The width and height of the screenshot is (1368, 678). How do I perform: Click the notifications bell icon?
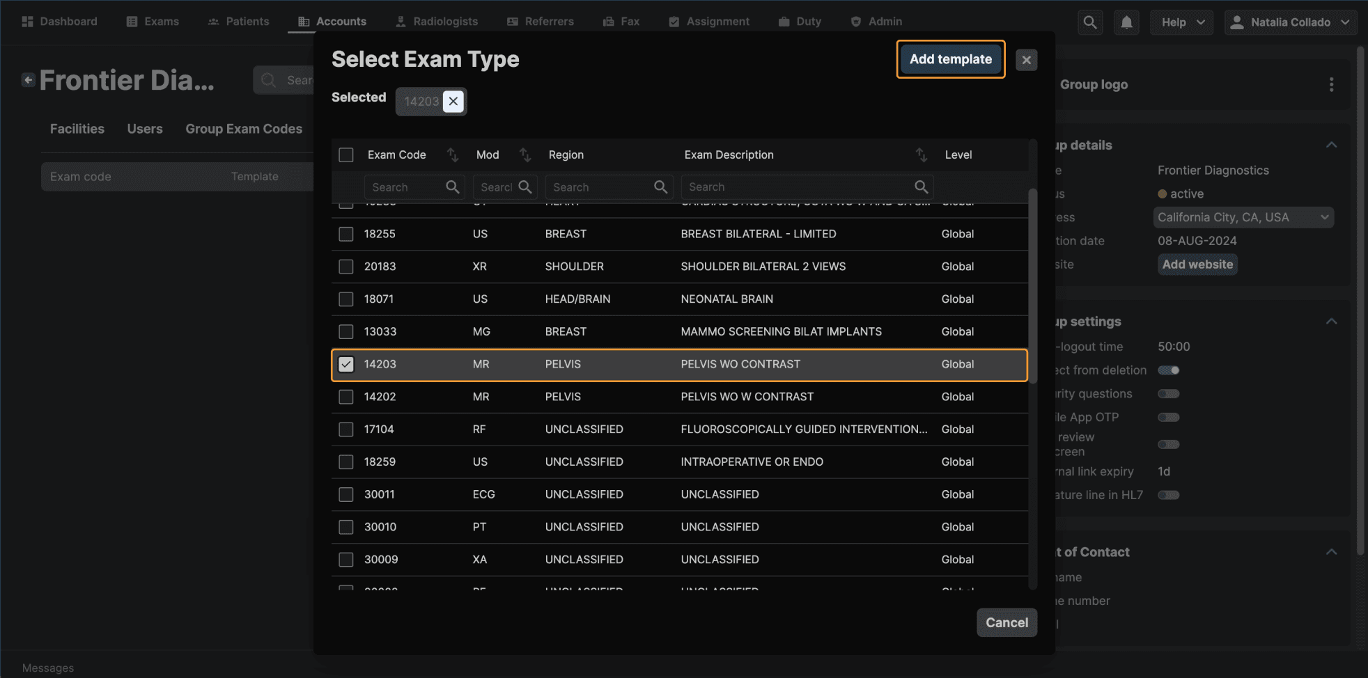(x=1126, y=22)
